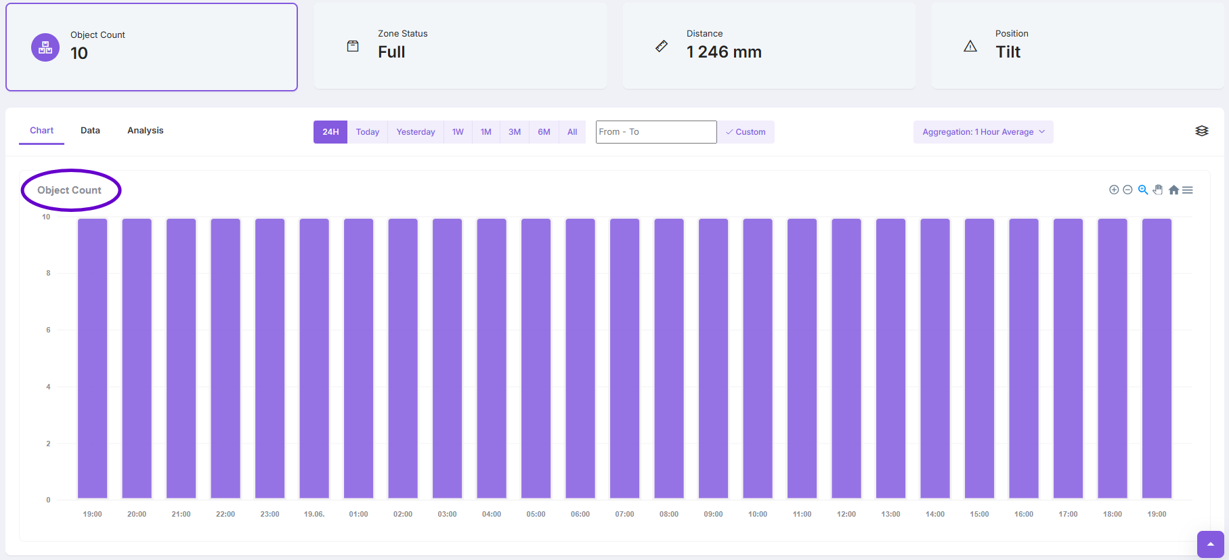Show Yesterday's data range
The height and width of the screenshot is (560, 1229).
[416, 132]
